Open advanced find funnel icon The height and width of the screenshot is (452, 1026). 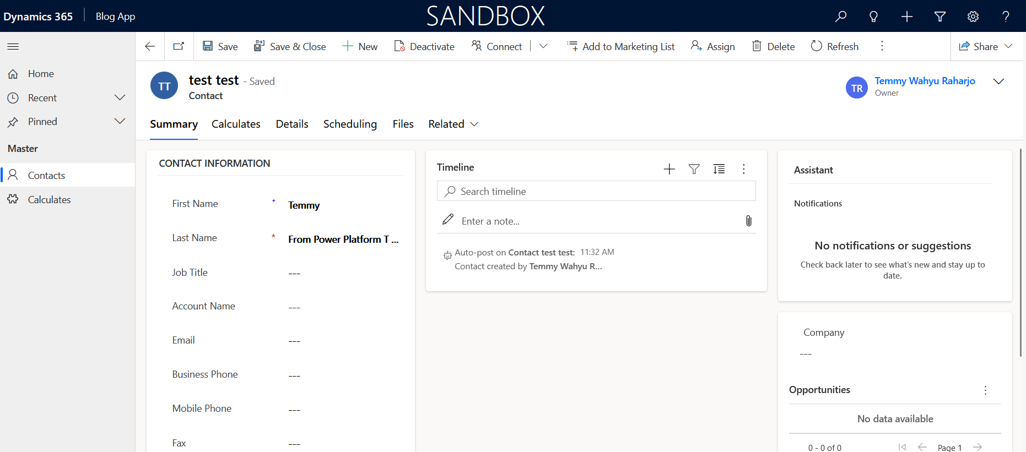tap(940, 17)
